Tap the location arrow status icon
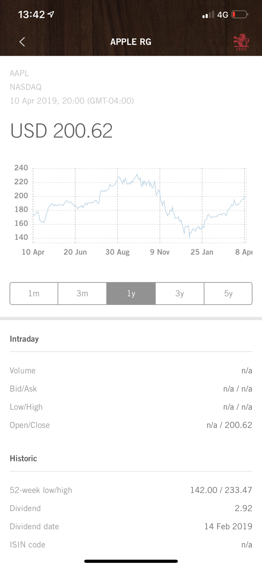Viewport: 262px width, 568px height. 51,15
